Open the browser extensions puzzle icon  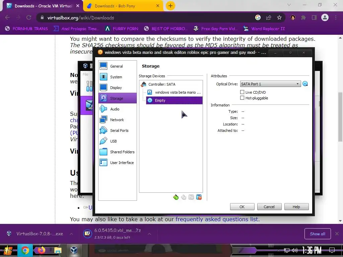303,17
